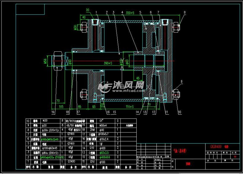The width and height of the screenshot is (243, 174).
Task: Select the green φ63x3.5 cell
Action: (x=104, y=153)
